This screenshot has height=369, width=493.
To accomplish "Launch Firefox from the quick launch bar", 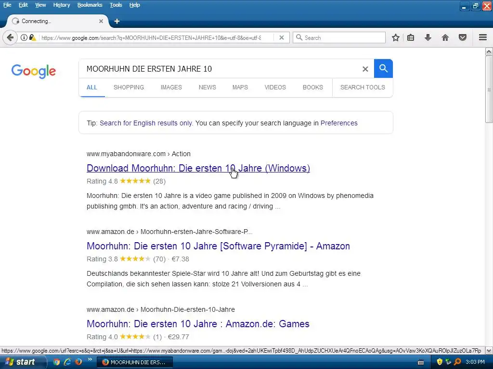I will [x=78, y=362].
